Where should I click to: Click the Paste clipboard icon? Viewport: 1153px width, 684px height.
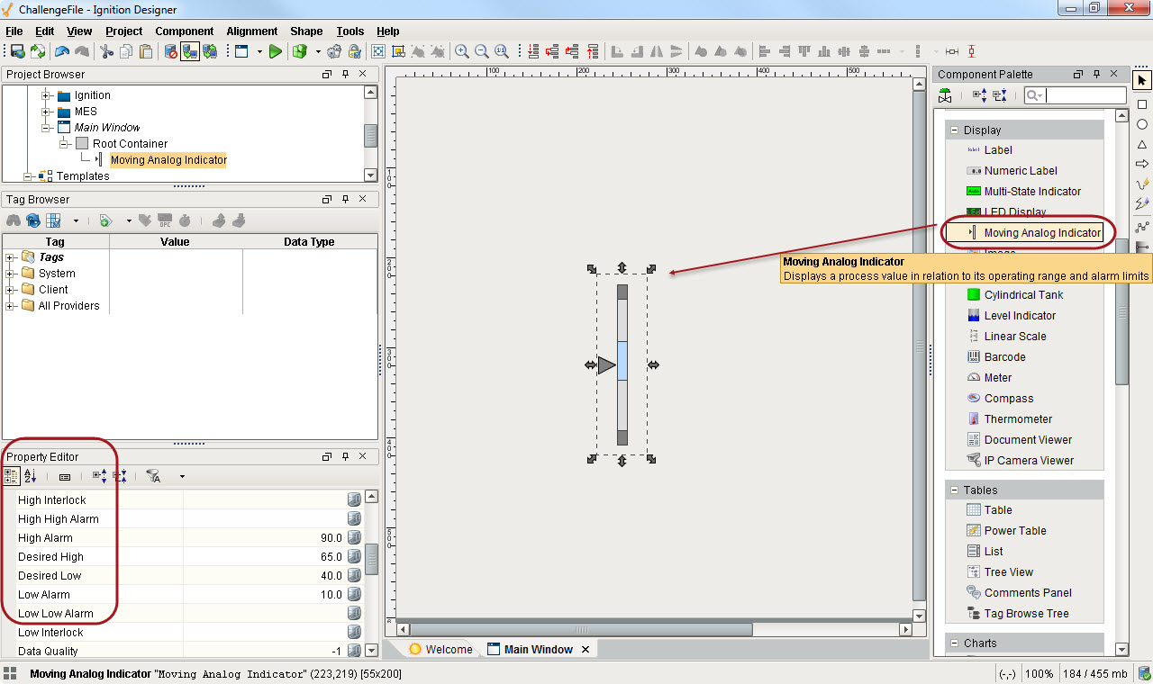click(146, 51)
